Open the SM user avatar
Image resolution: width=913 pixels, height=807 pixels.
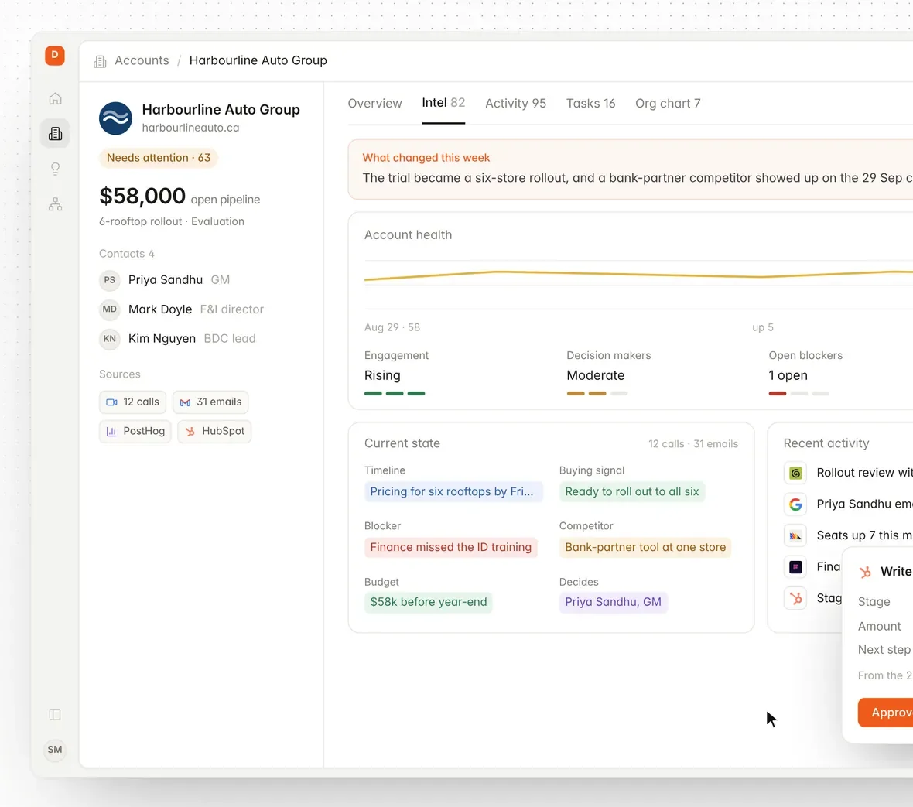coord(55,749)
